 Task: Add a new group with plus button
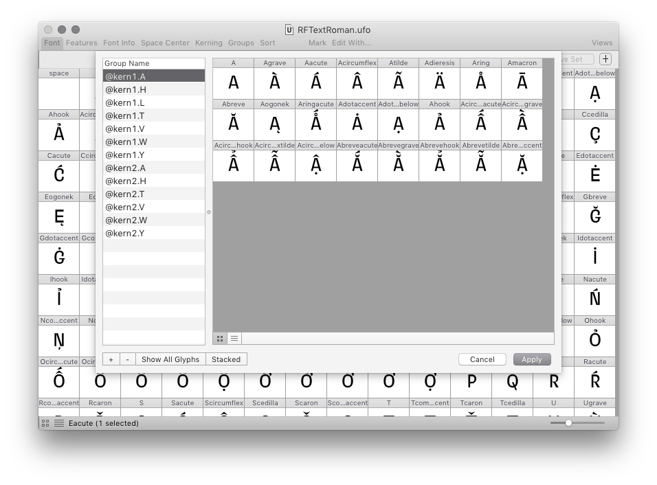pyautogui.click(x=111, y=359)
